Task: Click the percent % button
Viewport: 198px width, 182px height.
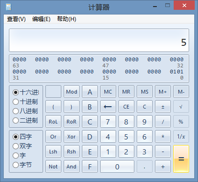Action: pyautogui.click(x=181, y=122)
